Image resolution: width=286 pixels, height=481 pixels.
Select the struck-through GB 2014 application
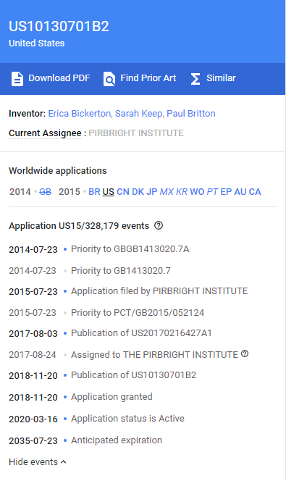(x=46, y=192)
